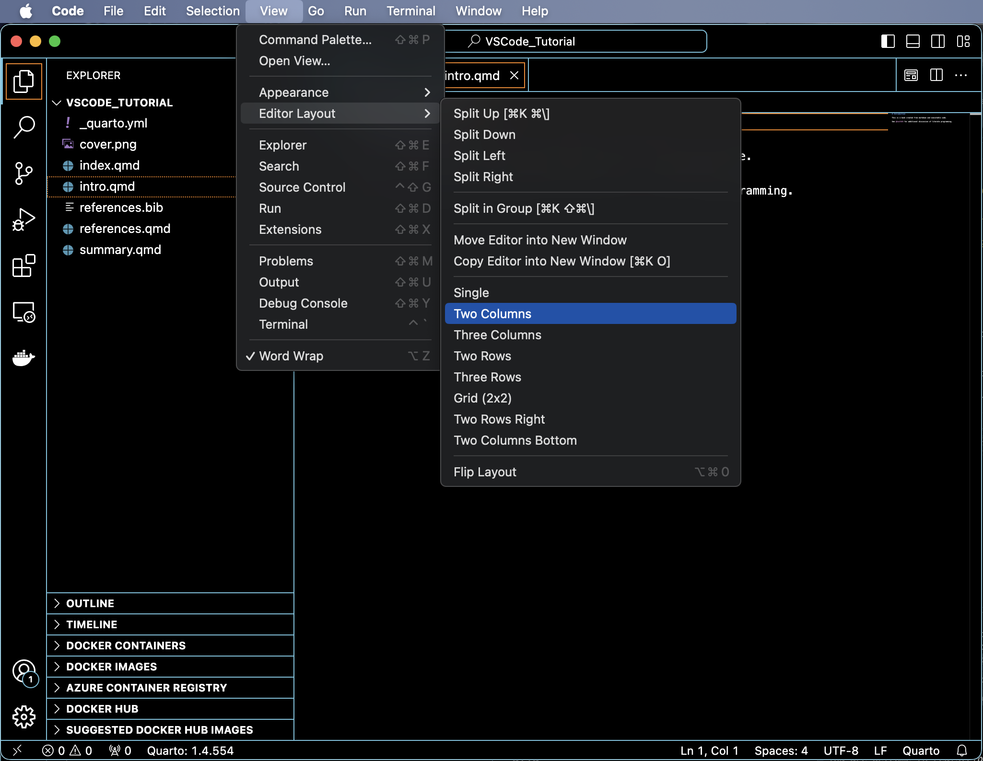
Task: Open the Go menu in menu bar
Action: (x=316, y=11)
